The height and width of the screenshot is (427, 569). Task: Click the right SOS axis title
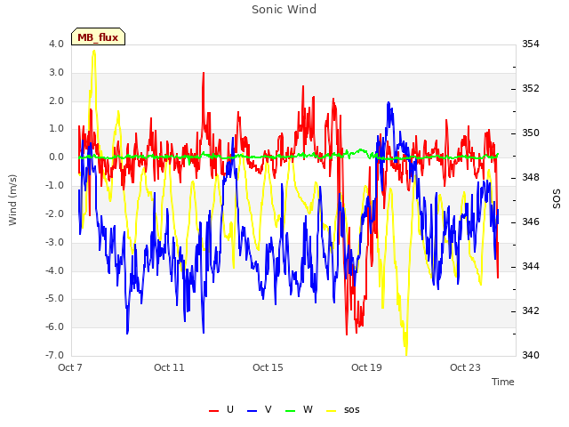pos(557,198)
